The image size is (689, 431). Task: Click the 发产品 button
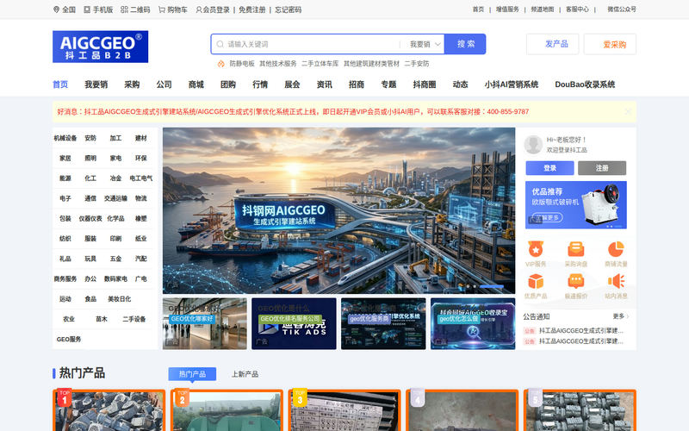click(x=552, y=44)
